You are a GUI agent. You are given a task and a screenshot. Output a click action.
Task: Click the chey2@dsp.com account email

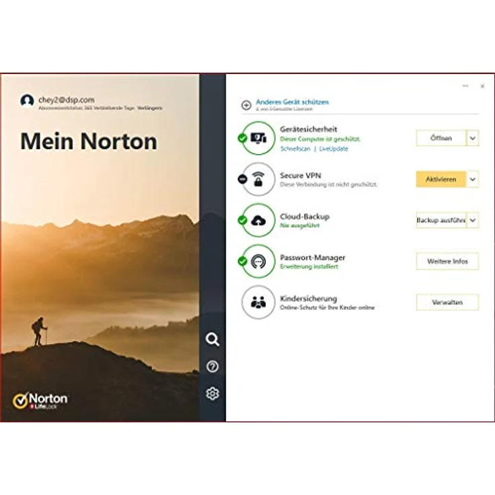coord(67,100)
